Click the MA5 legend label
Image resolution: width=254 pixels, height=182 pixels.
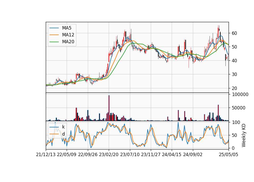67,28
